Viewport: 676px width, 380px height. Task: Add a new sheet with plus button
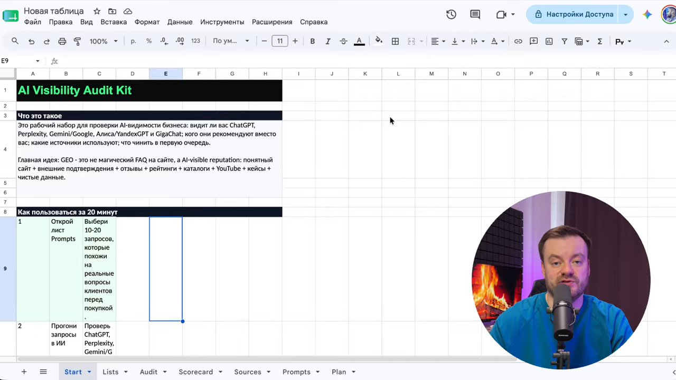tap(24, 372)
